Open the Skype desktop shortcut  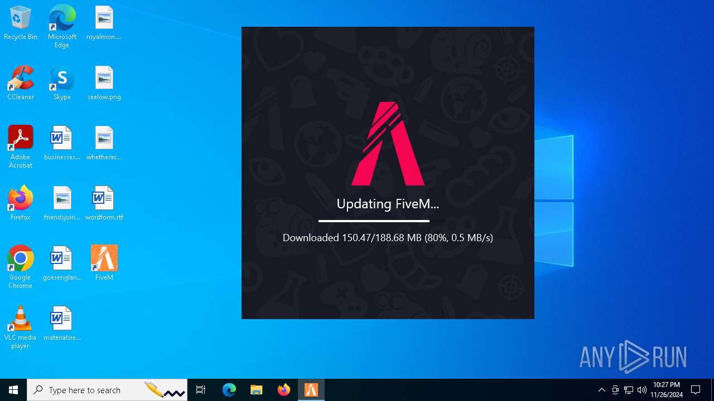pyautogui.click(x=62, y=84)
